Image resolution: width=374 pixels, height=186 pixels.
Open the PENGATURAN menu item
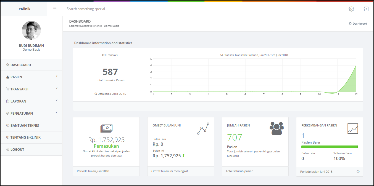pos(31,114)
